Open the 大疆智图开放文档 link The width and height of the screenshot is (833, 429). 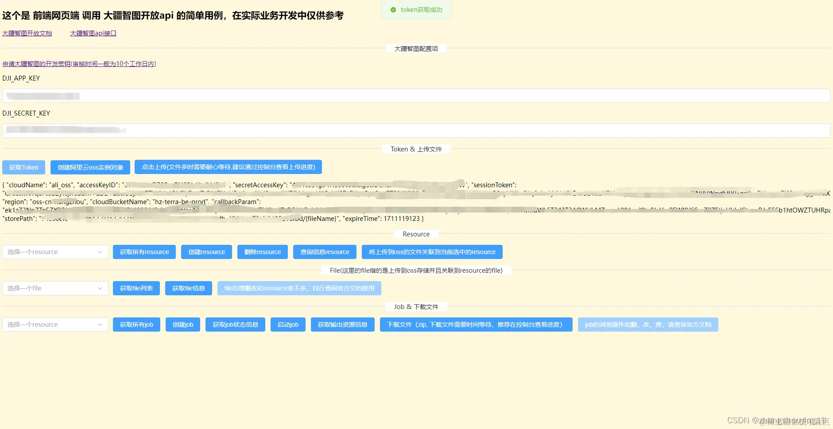[x=27, y=33]
